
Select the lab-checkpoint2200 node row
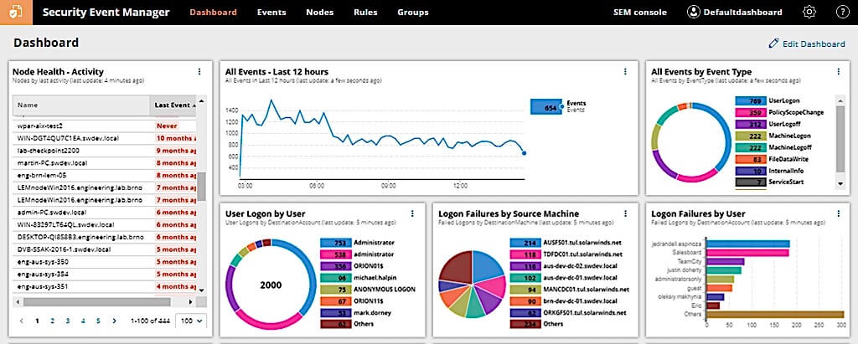(x=105, y=151)
